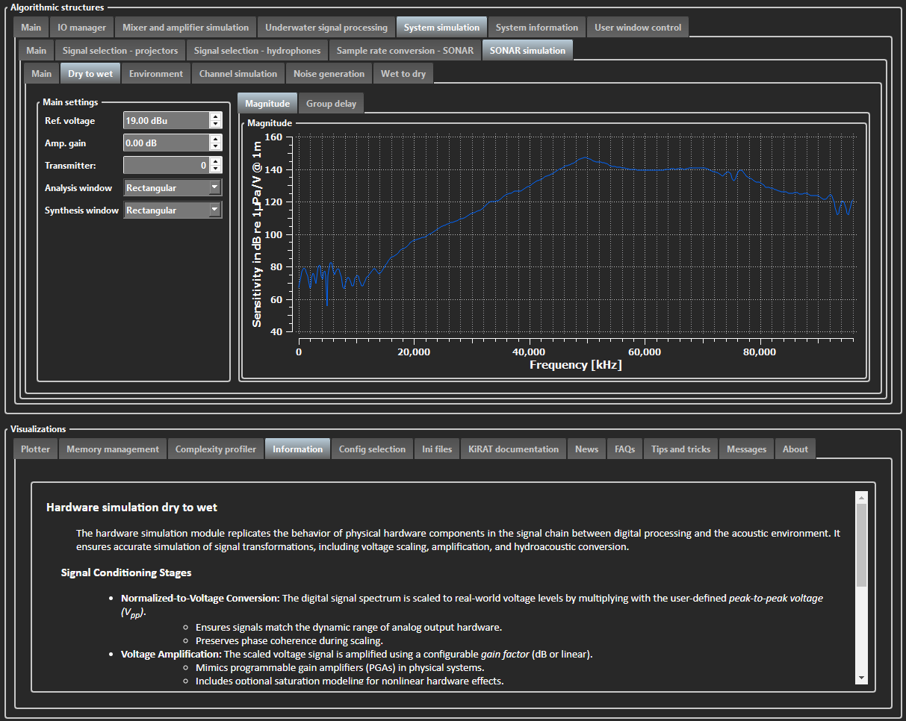Open the User window control tab
The width and height of the screenshot is (906, 721).
(x=638, y=28)
